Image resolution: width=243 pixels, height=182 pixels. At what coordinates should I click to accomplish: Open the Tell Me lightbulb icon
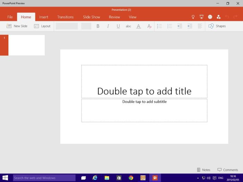pyautogui.click(x=193, y=17)
